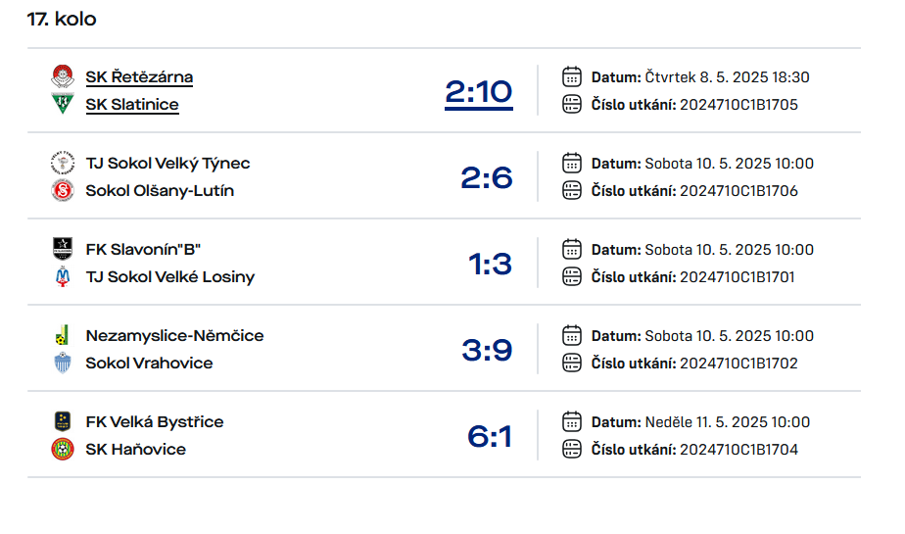Screen dimensions: 905x534
Task: Click the SK Slatinice green crest
Action: coord(63,104)
